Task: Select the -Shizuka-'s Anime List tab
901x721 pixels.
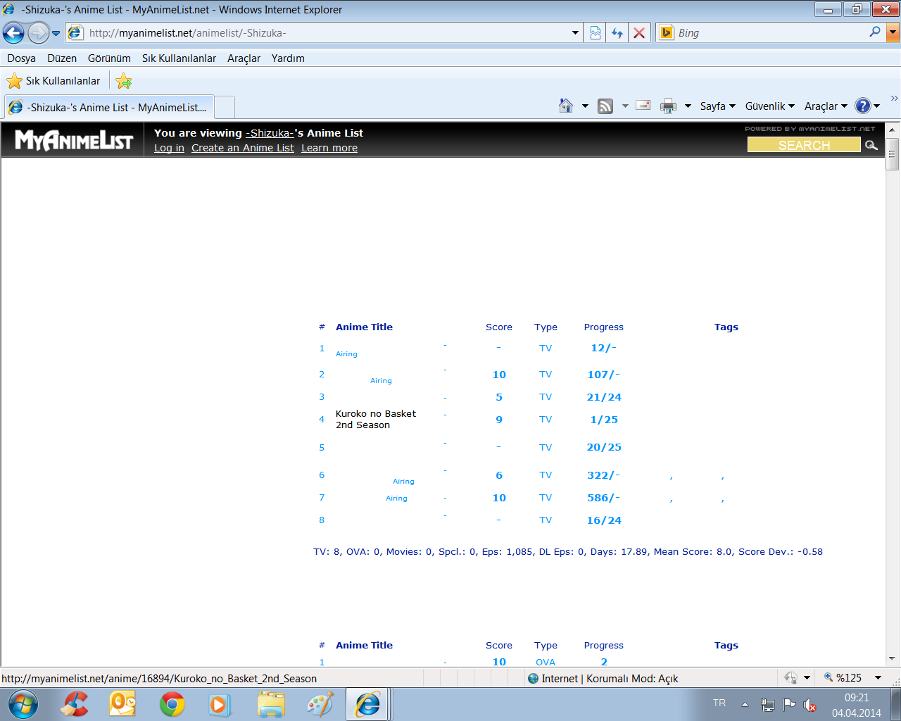Action: pyautogui.click(x=109, y=107)
